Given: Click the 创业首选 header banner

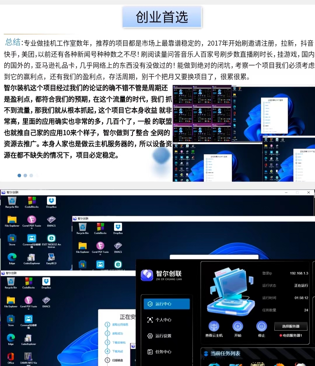Looking at the screenshot, I should click(x=162, y=17).
